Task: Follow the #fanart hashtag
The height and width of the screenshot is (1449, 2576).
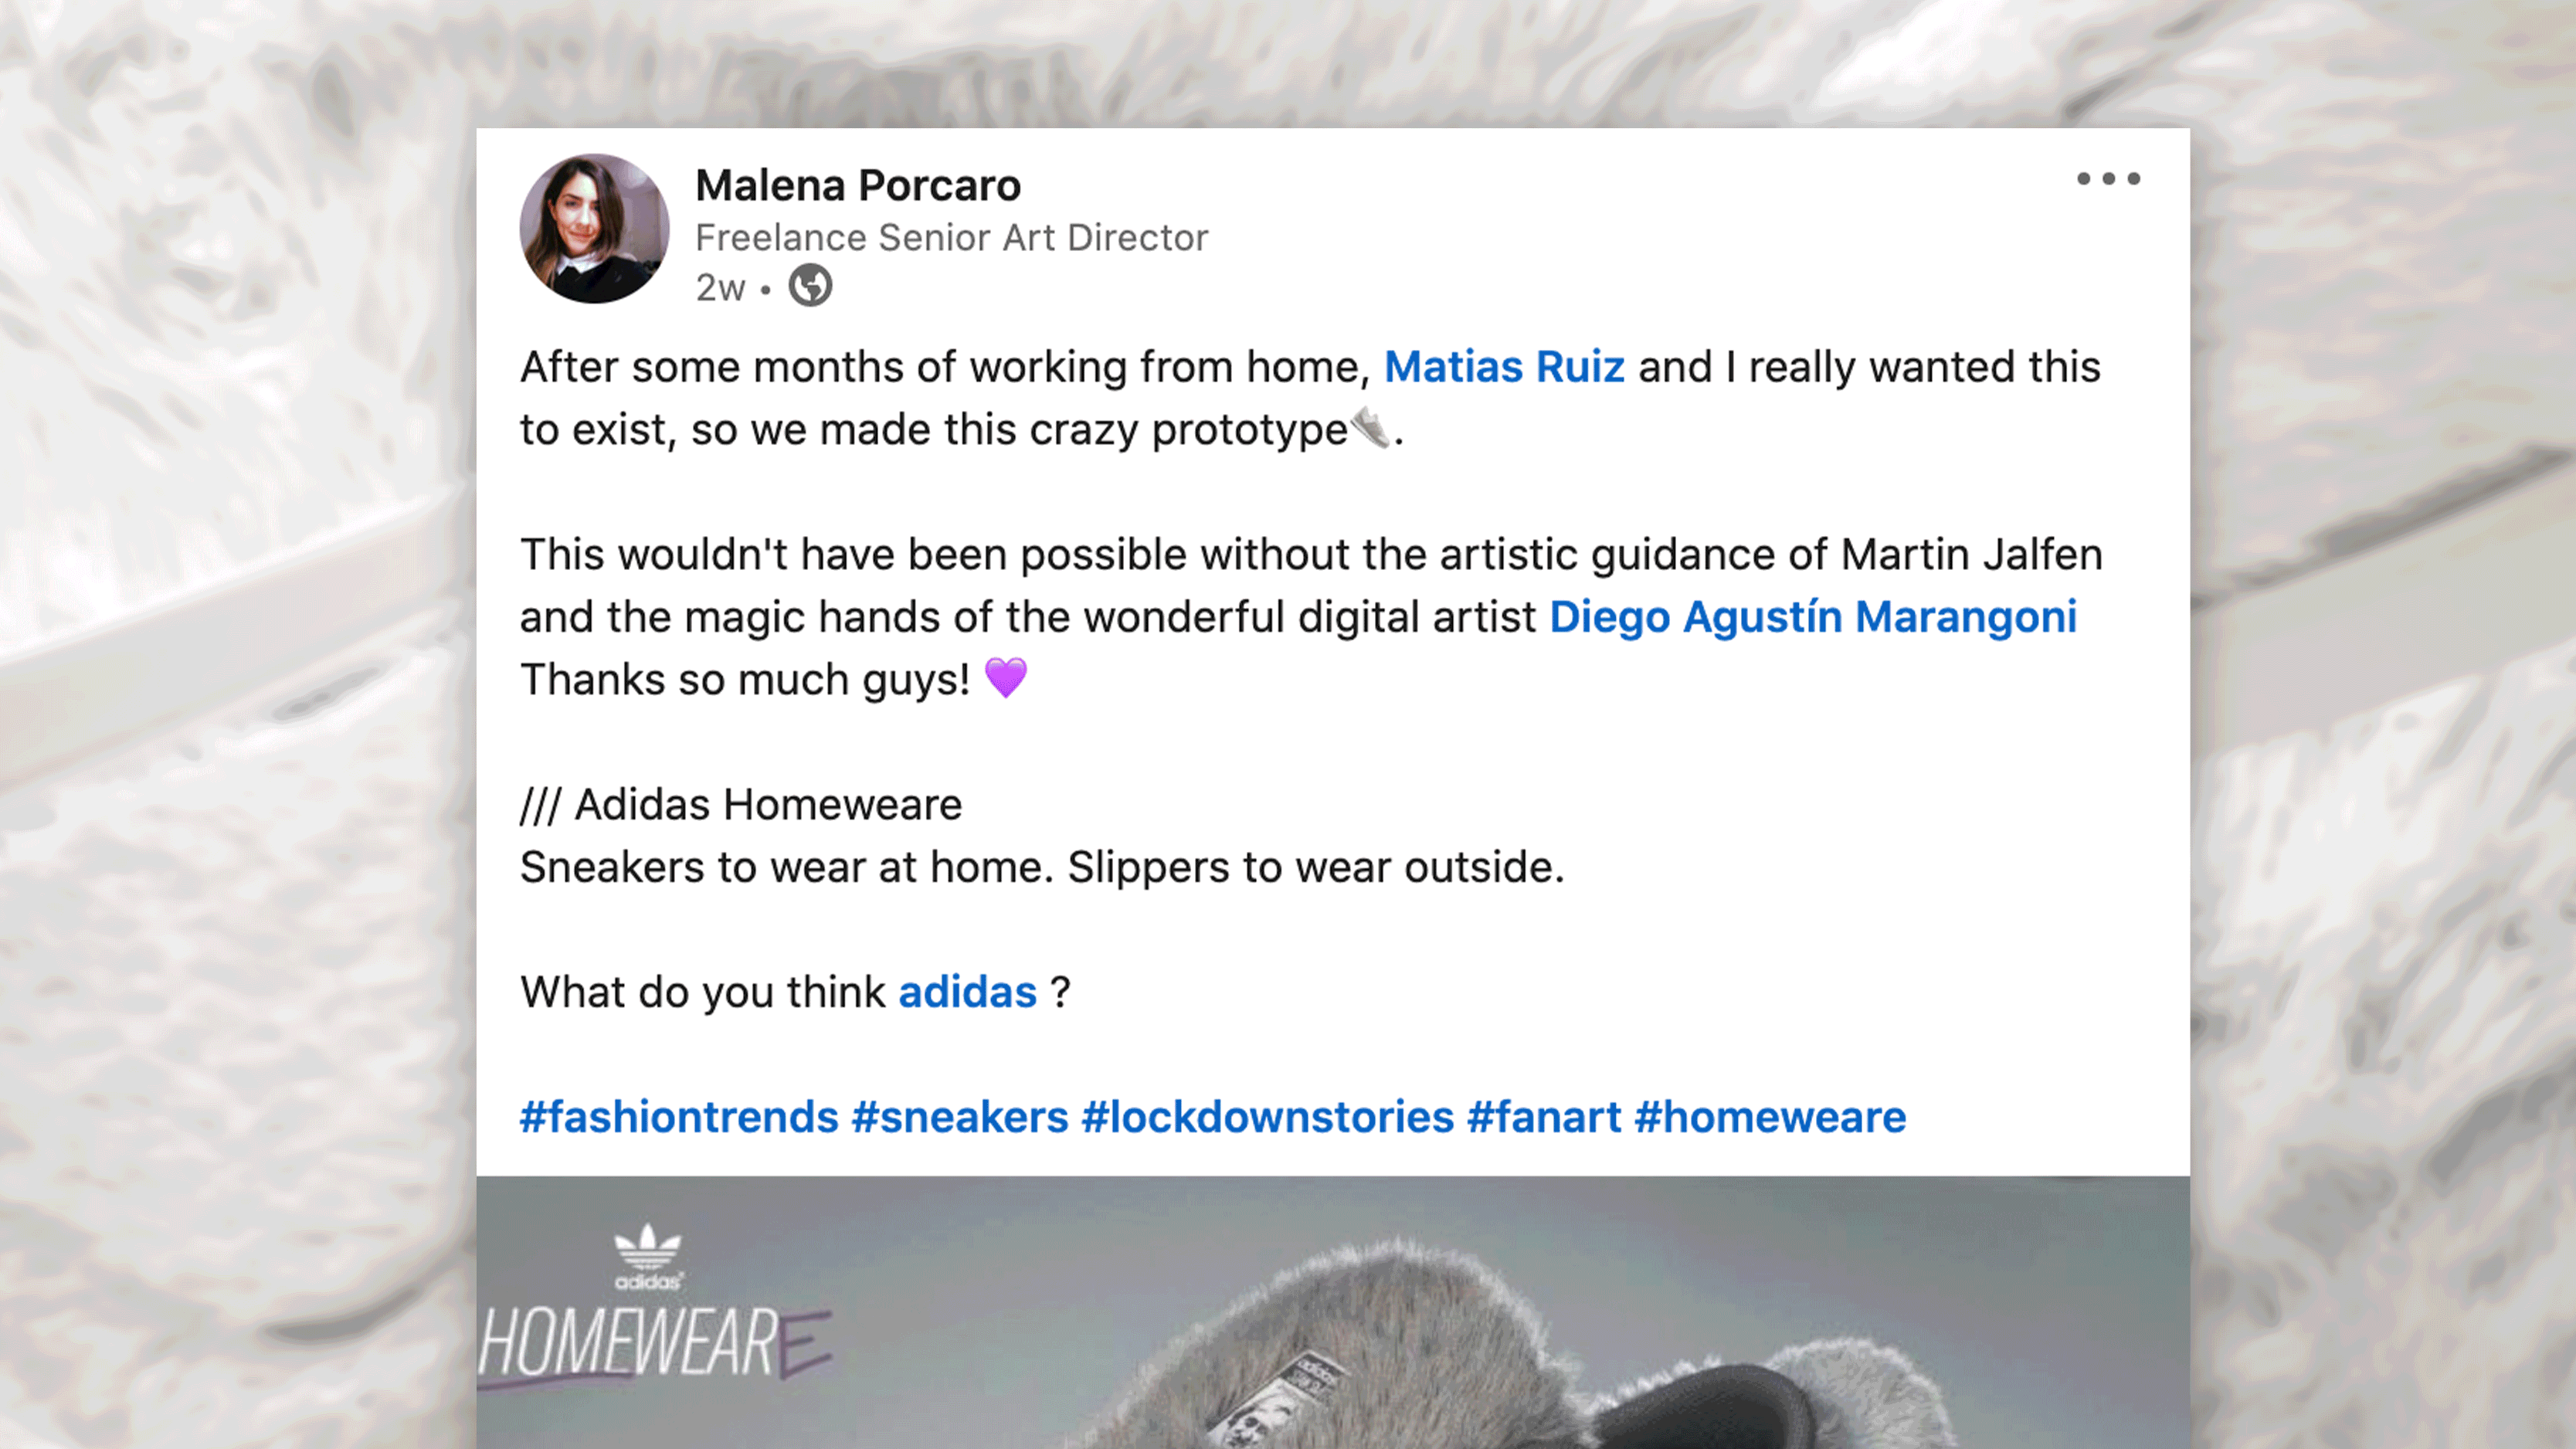Action: (x=1544, y=1117)
